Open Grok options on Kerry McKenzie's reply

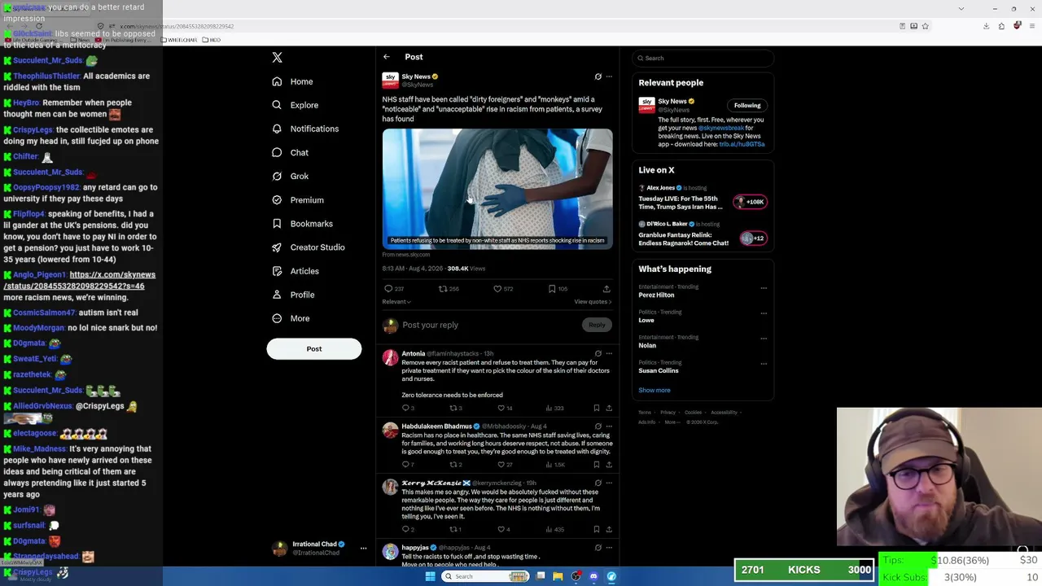pyautogui.click(x=598, y=483)
